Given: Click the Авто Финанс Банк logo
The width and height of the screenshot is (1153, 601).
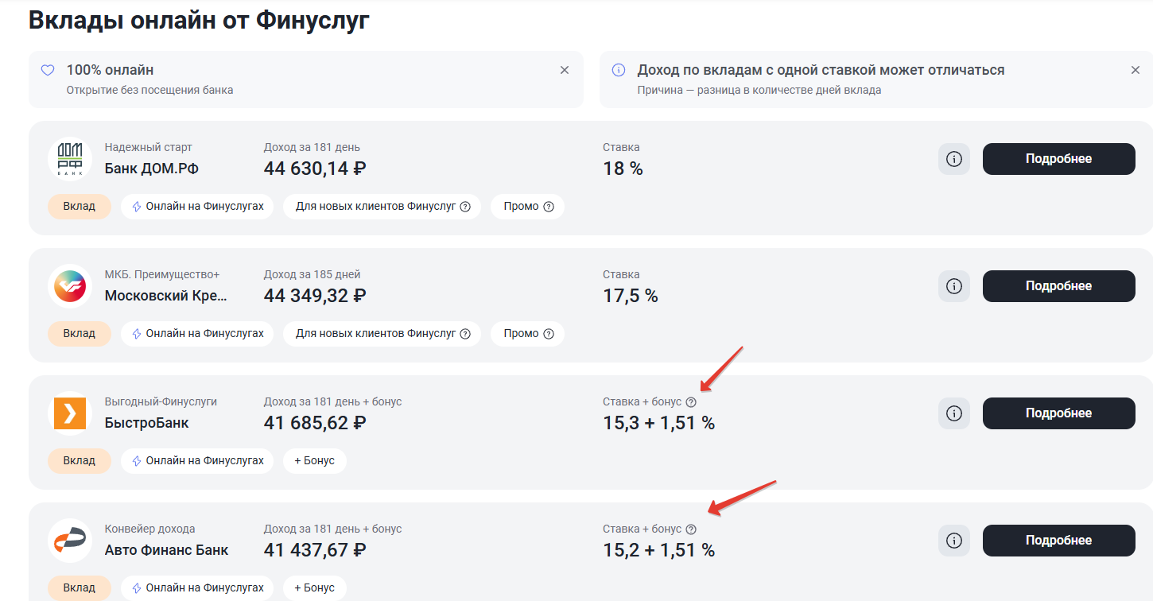Looking at the screenshot, I should coord(70,541).
